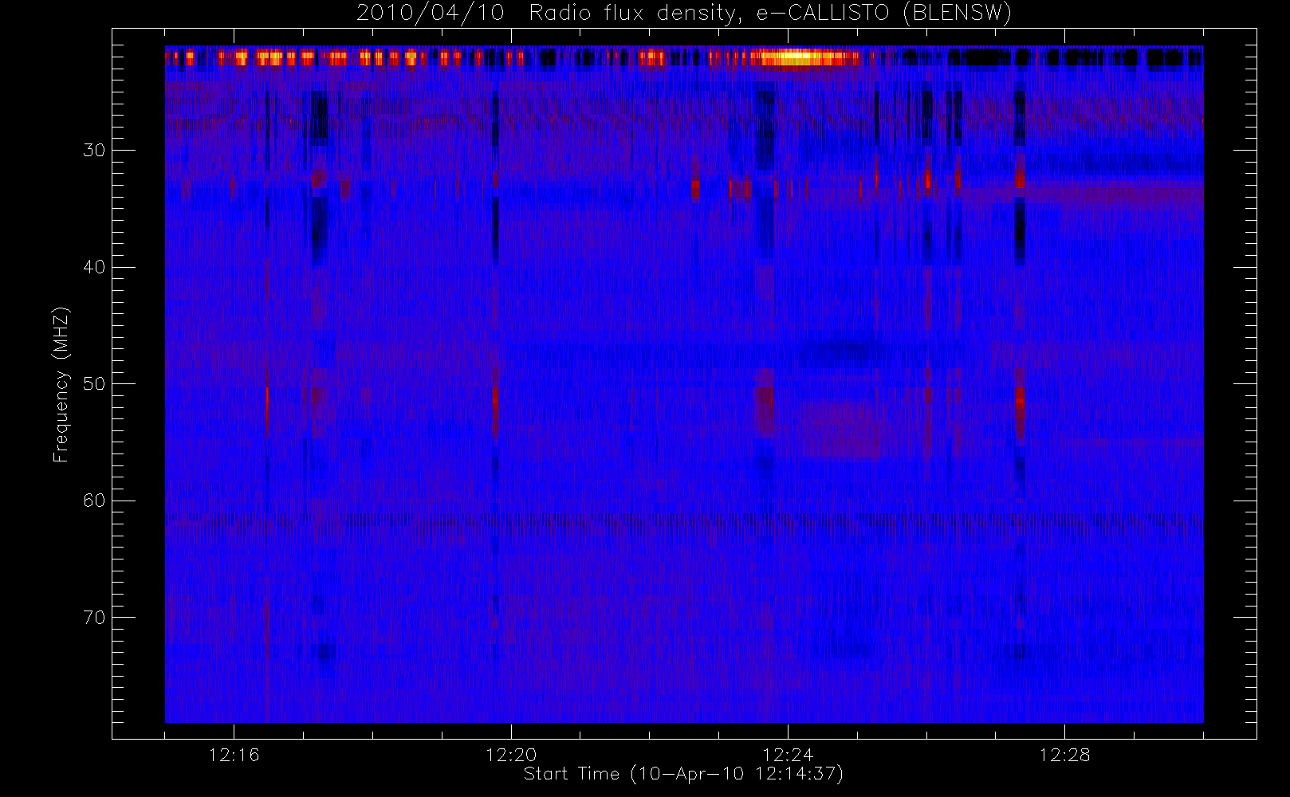
Task: Click the '60' frequency tick label
Action: pyautogui.click(x=94, y=501)
